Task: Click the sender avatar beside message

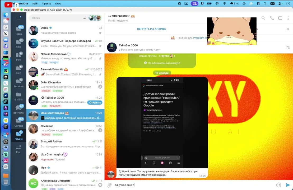Action: 111,174
